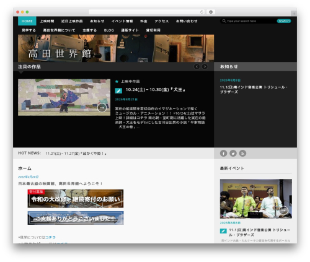Open お知らせ item 11.1(日)南インド音楽公演
310x262 pixels.
[x=254, y=89]
